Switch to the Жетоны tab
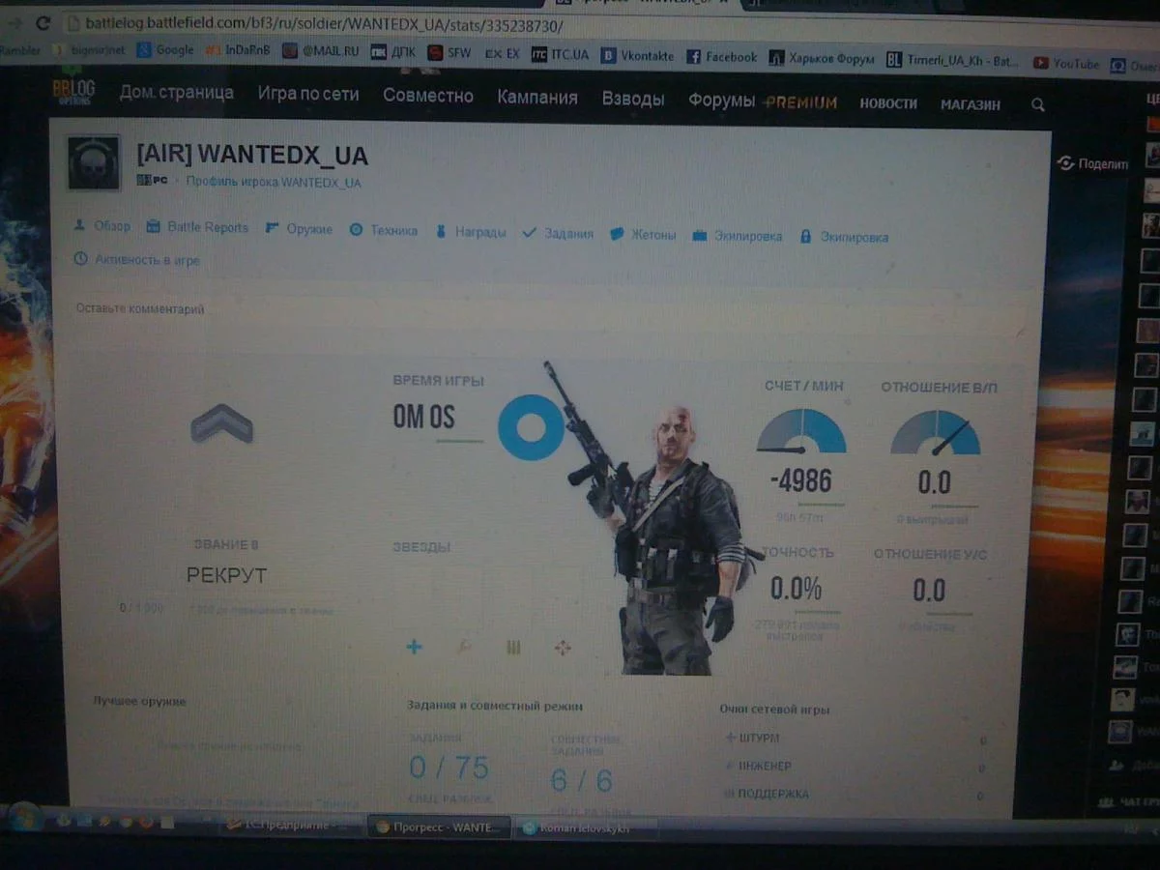This screenshot has width=1160, height=870. 643,235
